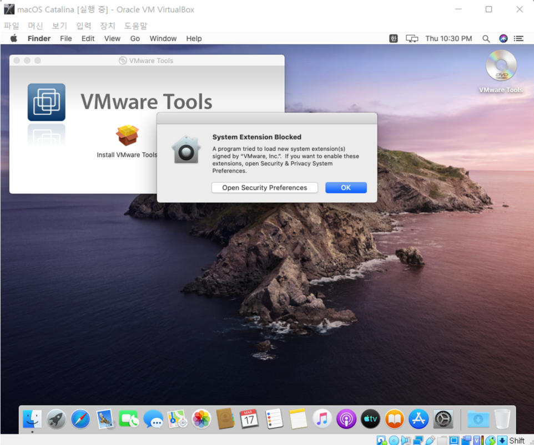The height and width of the screenshot is (445, 534).
Task: Click the Install VMware Tools package icon
Action: coord(127,135)
